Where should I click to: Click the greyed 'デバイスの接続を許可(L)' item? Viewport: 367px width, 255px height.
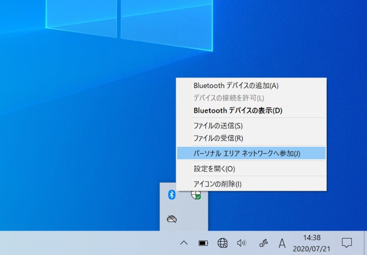tap(228, 98)
